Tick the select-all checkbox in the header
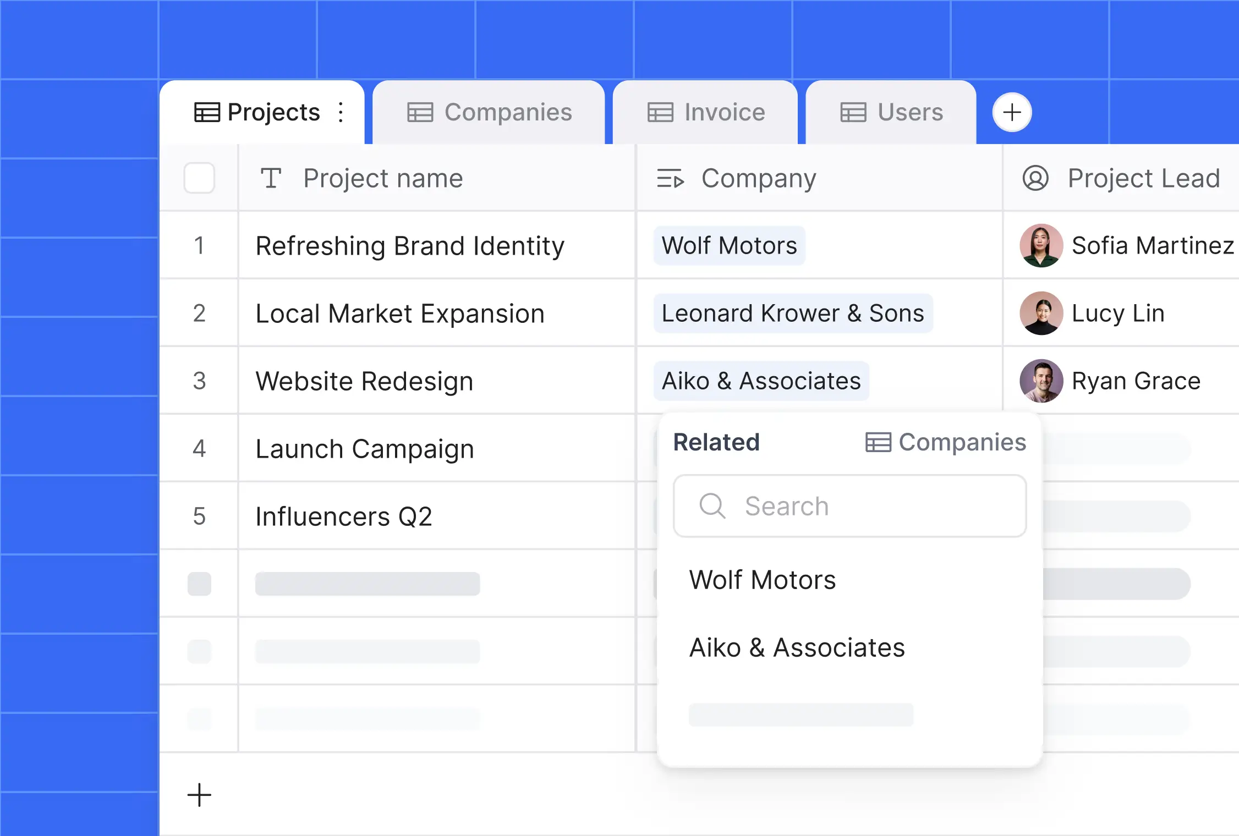Screen dimensions: 1239x836 (199, 178)
